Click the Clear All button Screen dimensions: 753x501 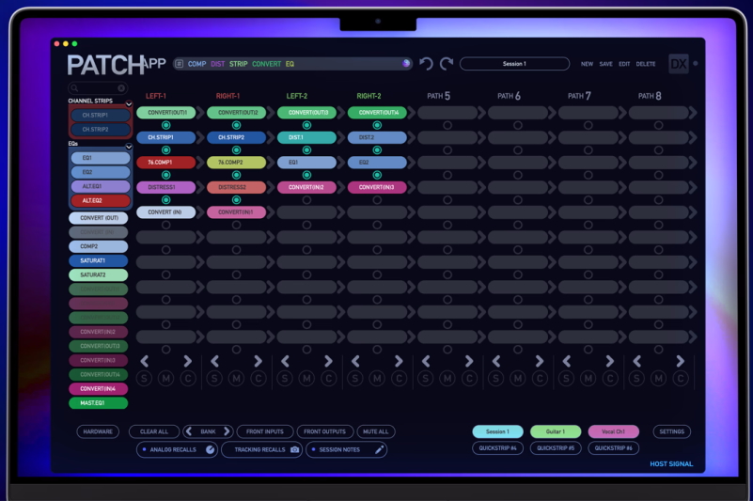[x=154, y=431]
